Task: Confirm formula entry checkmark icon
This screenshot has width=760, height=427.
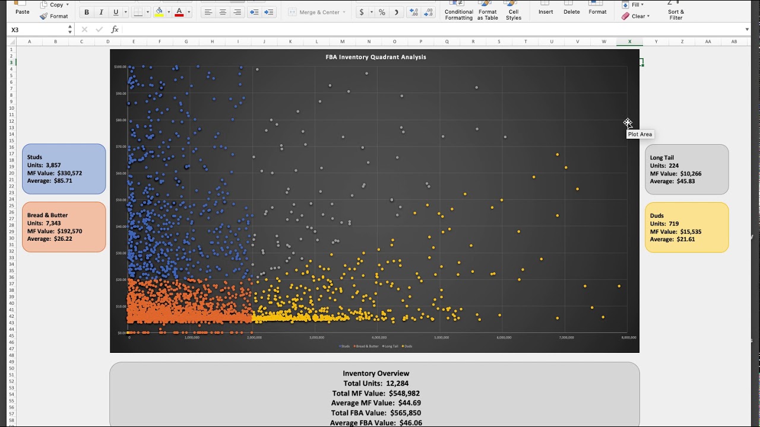Action: [99, 29]
